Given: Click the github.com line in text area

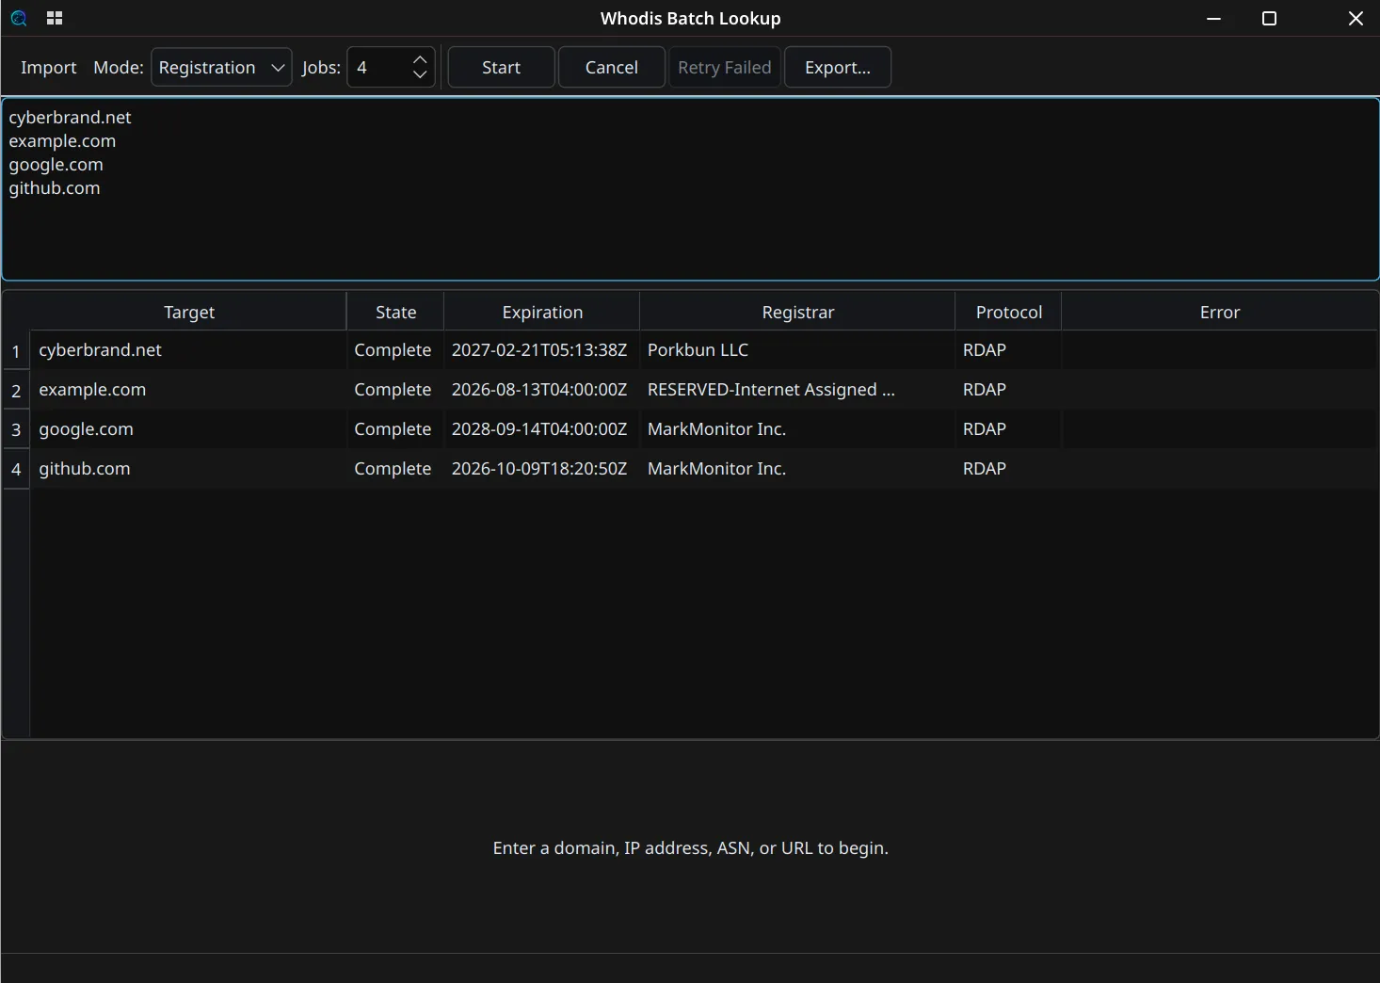Looking at the screenshot, I should coord(55,187).
